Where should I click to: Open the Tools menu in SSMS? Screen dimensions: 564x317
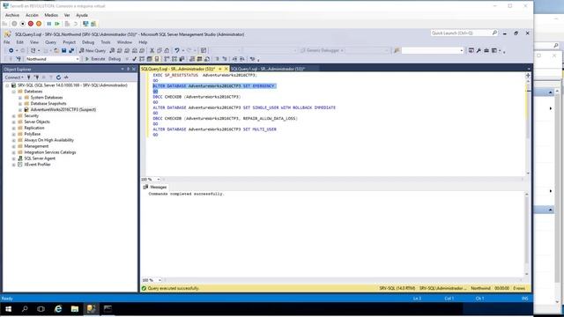[106, 42]
